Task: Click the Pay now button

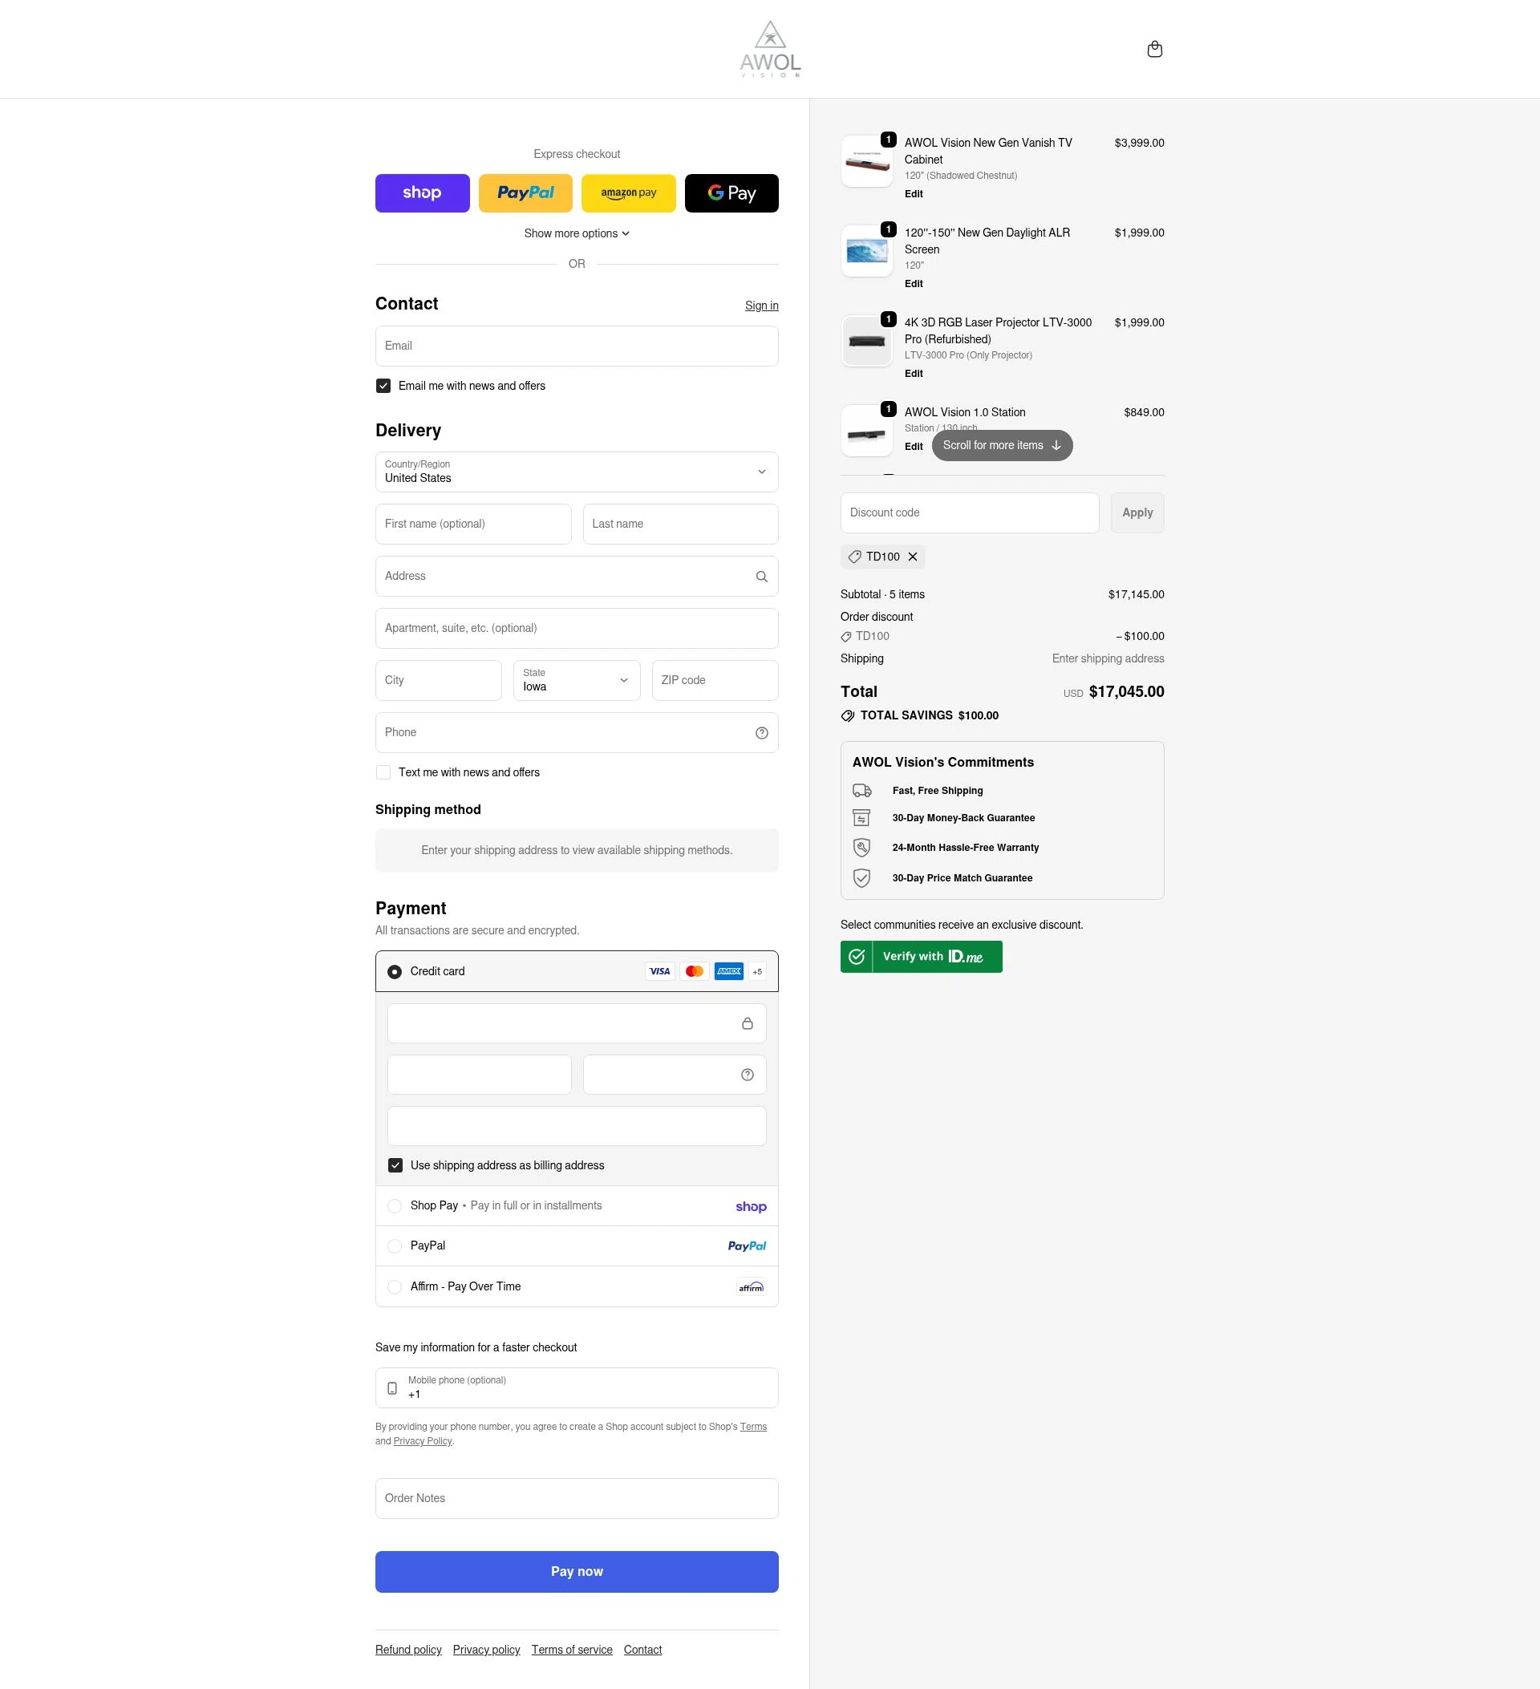Action: (x=577, y=1572)
